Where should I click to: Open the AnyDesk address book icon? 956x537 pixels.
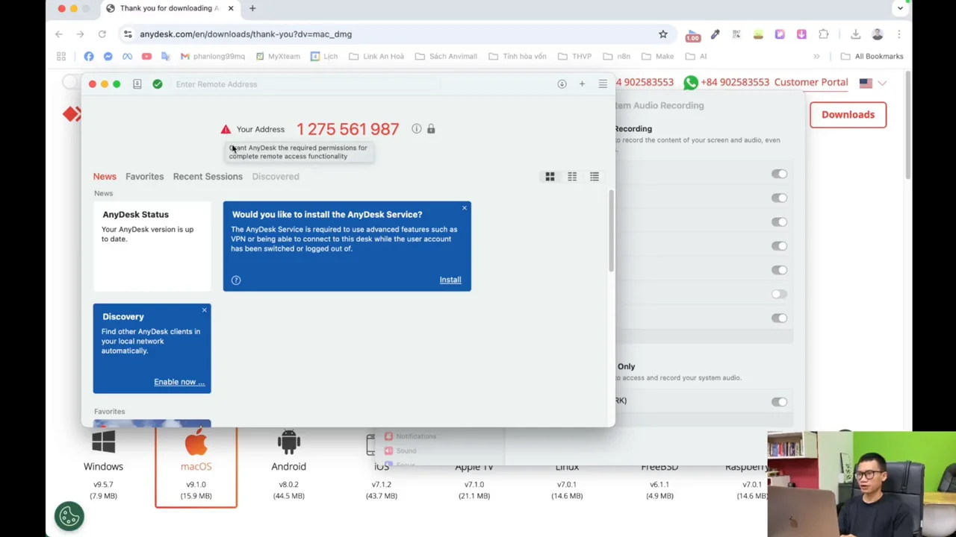tap(137, 84)
